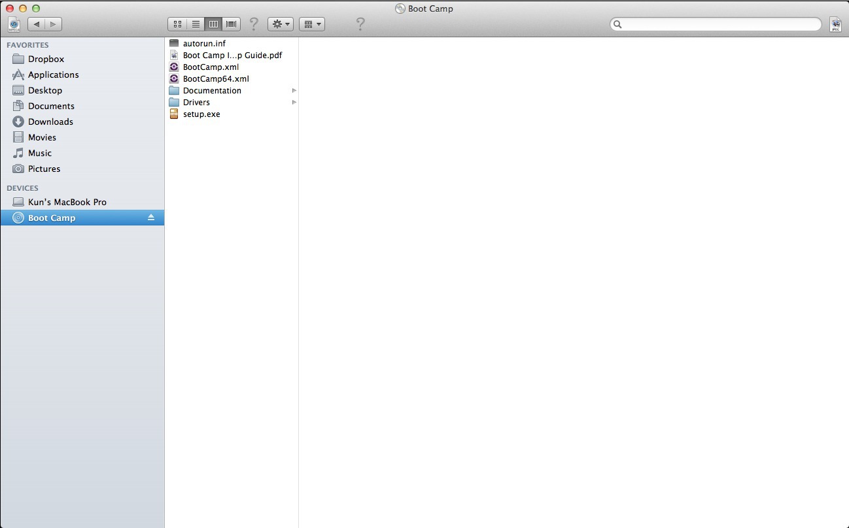Click the BootCamp.xml file icon
The height and width of the screenshot is (528, 849).
(174, 67)
